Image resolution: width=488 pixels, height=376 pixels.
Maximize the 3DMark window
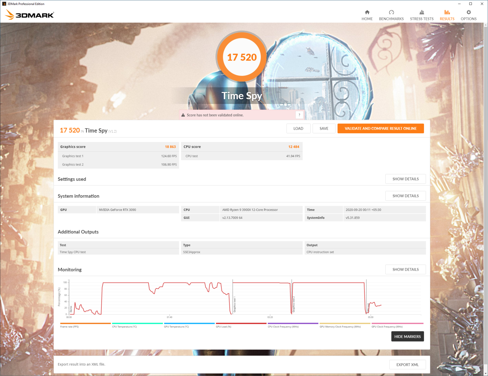tap(470, 4)
